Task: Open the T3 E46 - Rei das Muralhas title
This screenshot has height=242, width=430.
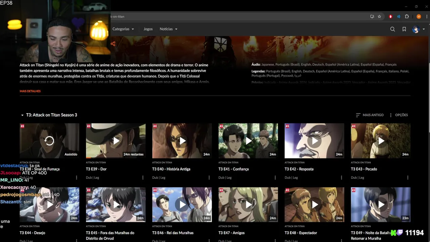Action: click(173, 233)
